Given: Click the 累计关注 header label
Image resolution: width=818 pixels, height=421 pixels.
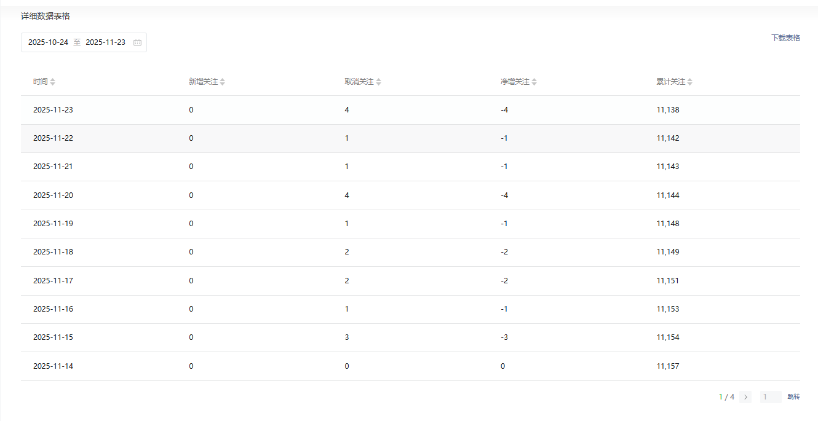Looking at the screenshot, I should [670, 82].
